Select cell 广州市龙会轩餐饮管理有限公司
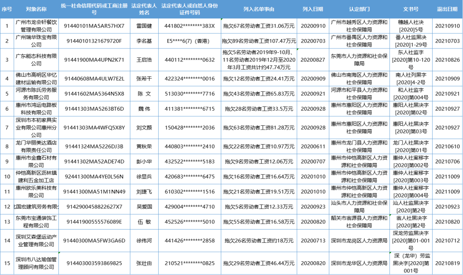463x275 pixels. click(36, 26)
